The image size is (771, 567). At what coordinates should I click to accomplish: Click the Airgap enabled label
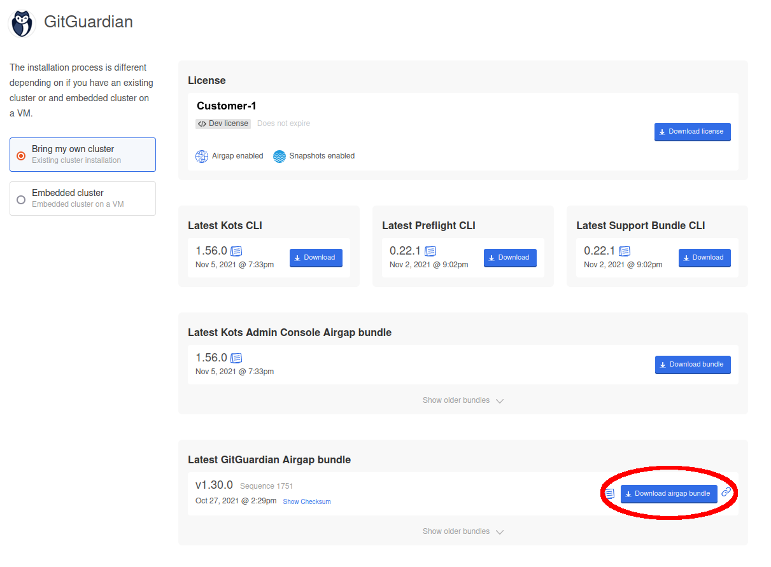coord(237,156)
